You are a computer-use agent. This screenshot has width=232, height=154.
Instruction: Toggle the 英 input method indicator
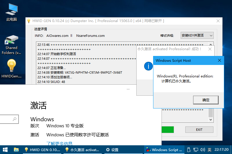209,150
